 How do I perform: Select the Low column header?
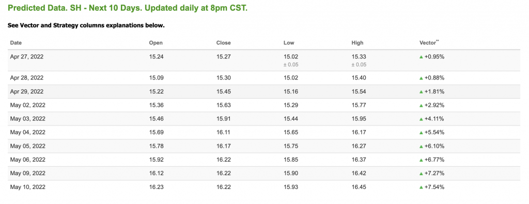pos(289,43)
